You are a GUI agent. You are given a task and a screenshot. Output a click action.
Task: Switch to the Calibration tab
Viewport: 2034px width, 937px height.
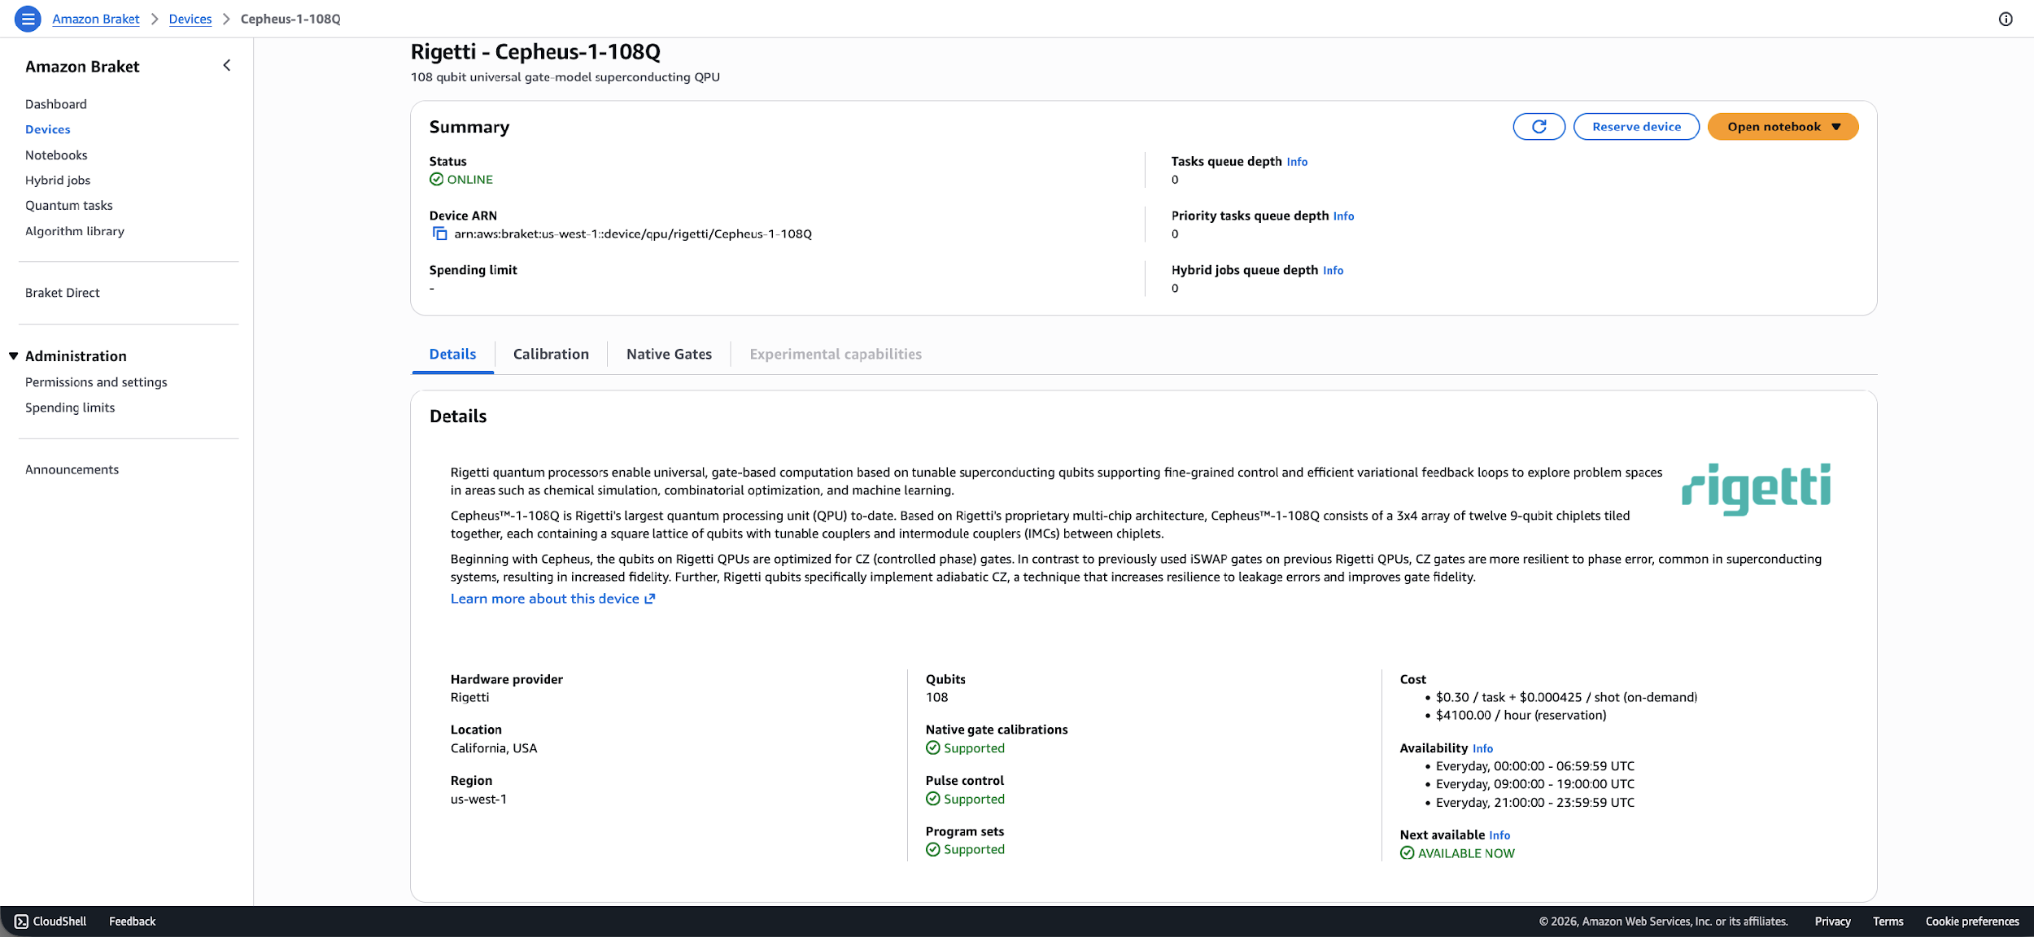click(x=551, y=355)
